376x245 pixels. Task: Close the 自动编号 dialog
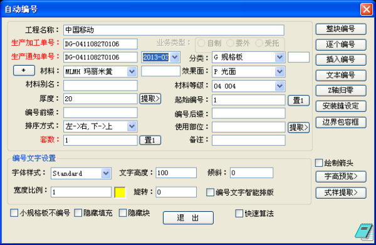367,9
